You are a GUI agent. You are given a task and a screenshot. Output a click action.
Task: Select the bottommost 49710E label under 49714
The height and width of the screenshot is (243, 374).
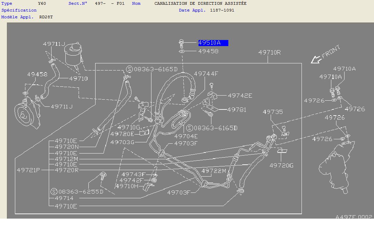pos(66,206)
